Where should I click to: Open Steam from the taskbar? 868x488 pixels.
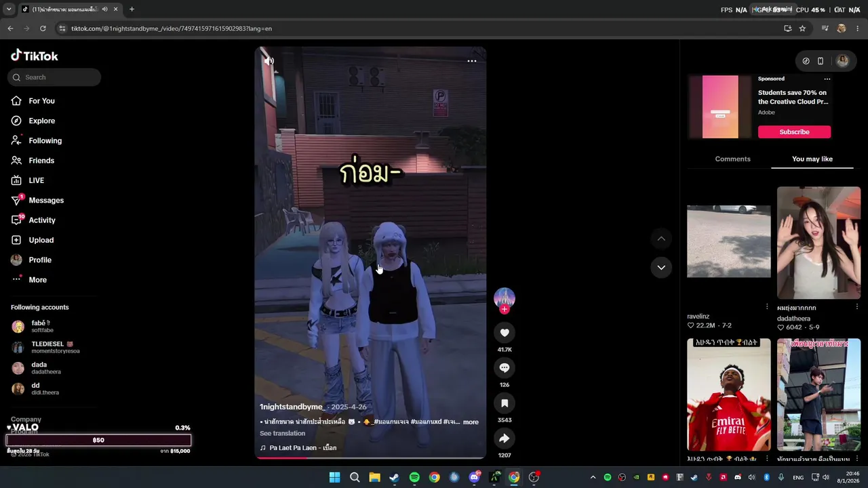[x=394, y=477]
